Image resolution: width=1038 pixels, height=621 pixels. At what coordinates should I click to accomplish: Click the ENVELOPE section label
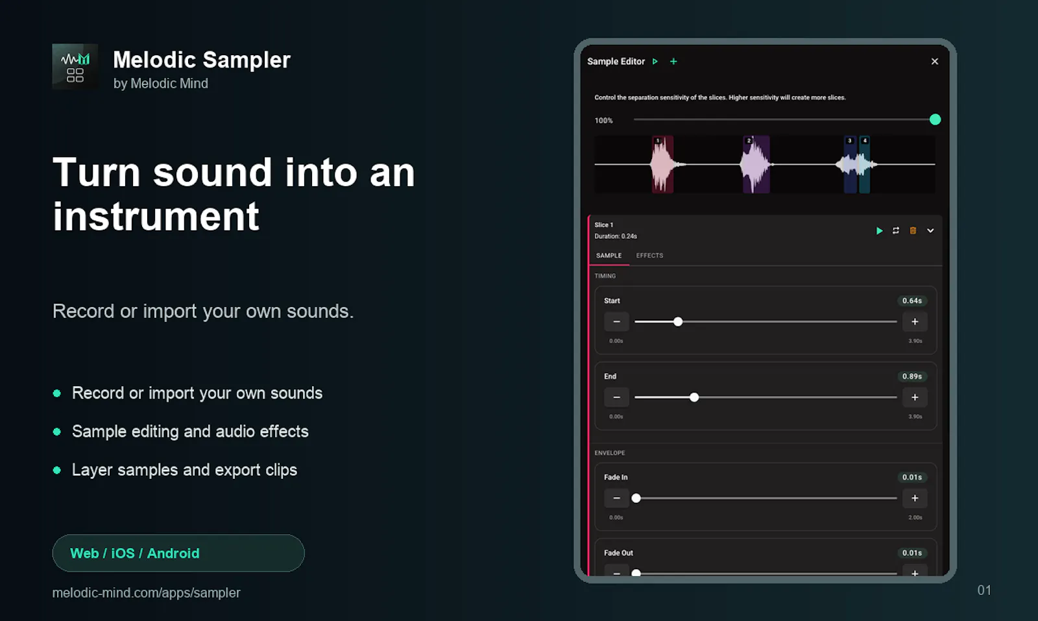[610, 453]
